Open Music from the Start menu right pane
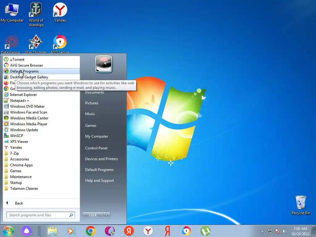Image resolution: width=316 pixels, height=237 pixels. [90, 114]
